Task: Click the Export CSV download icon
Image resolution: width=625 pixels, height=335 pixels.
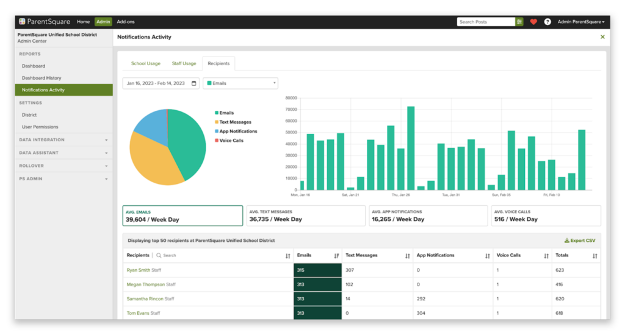Action: [566, 241]
